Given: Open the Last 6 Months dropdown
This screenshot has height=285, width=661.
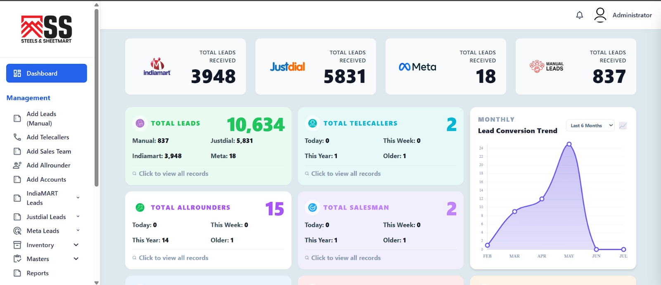Looking at the screenshot, I should tap(590, 126).
